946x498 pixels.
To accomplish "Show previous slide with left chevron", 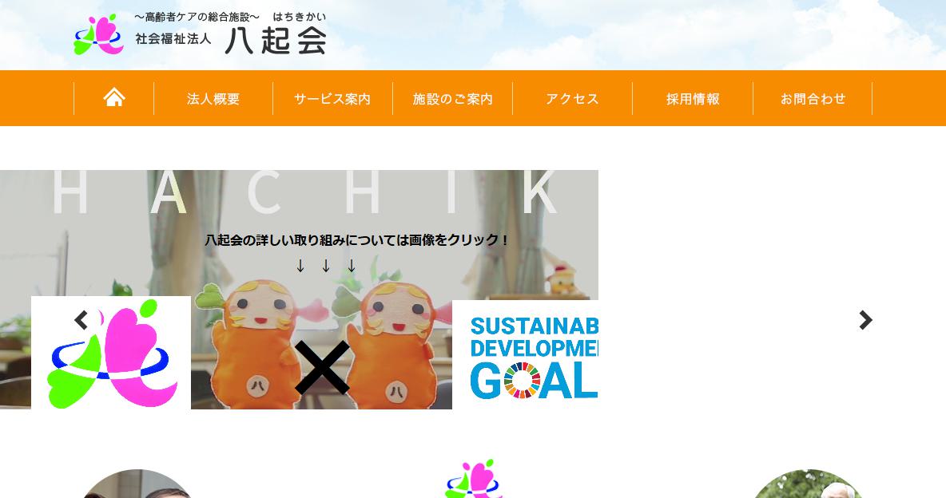I will coord(81,319).
